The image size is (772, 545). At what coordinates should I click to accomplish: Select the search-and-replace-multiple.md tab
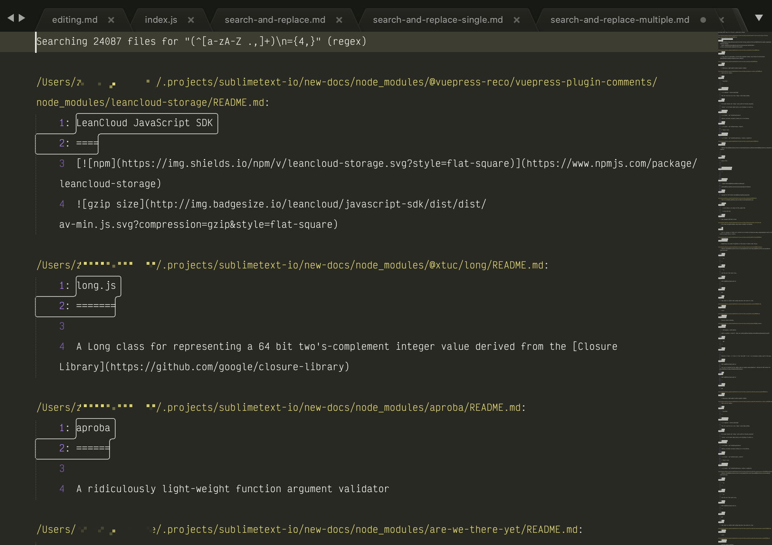pyautogui.click(x=620, y=20)
